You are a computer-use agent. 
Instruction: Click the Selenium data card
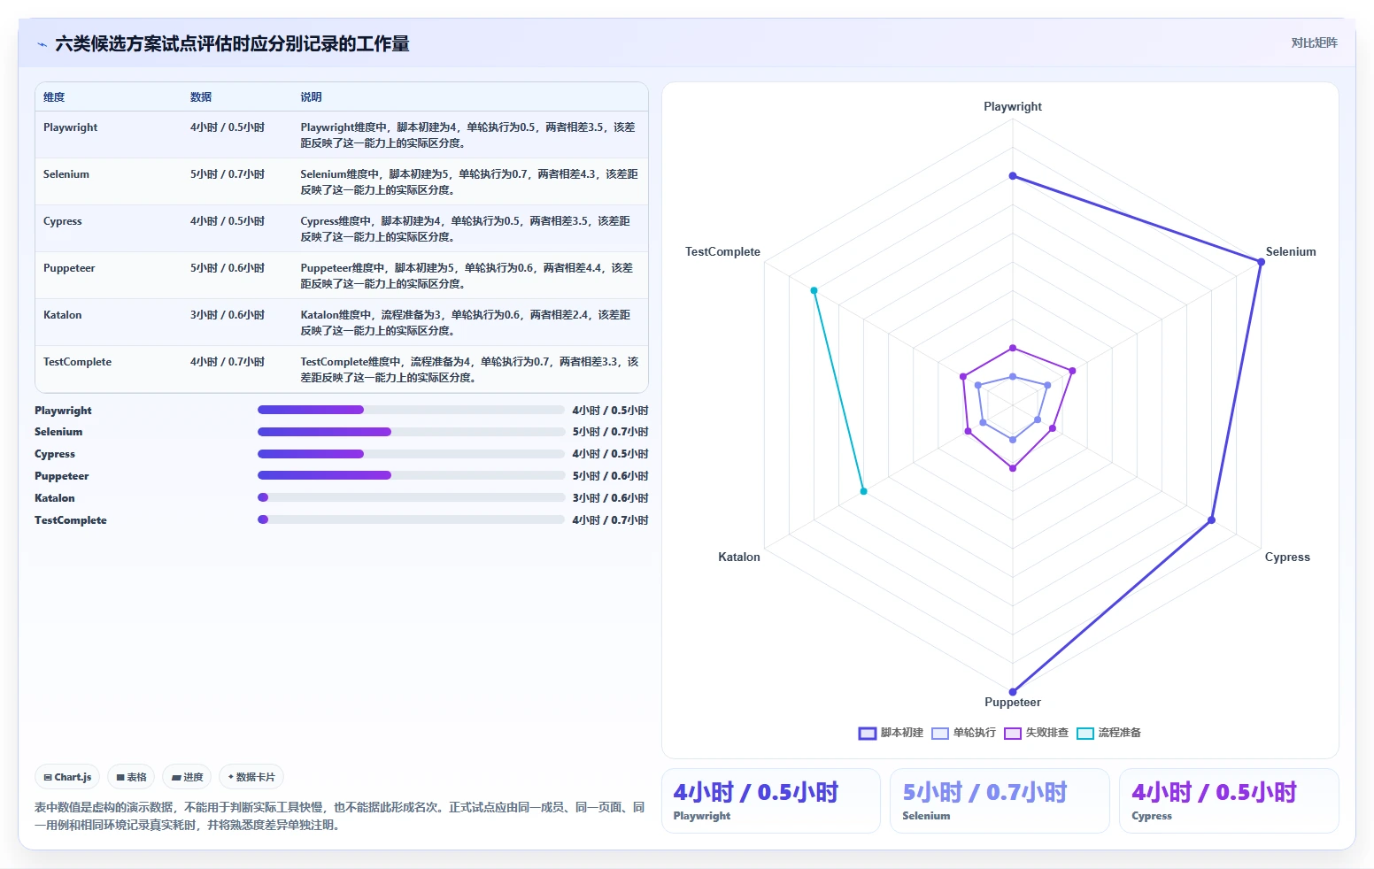click(1000, 801)
